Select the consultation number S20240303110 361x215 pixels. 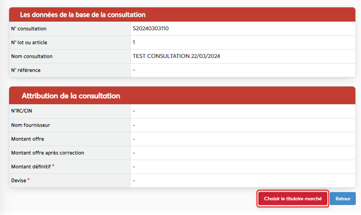click(151, 29)
